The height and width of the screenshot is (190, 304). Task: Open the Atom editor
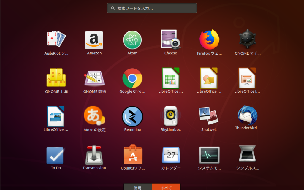(x=132, y=40)
